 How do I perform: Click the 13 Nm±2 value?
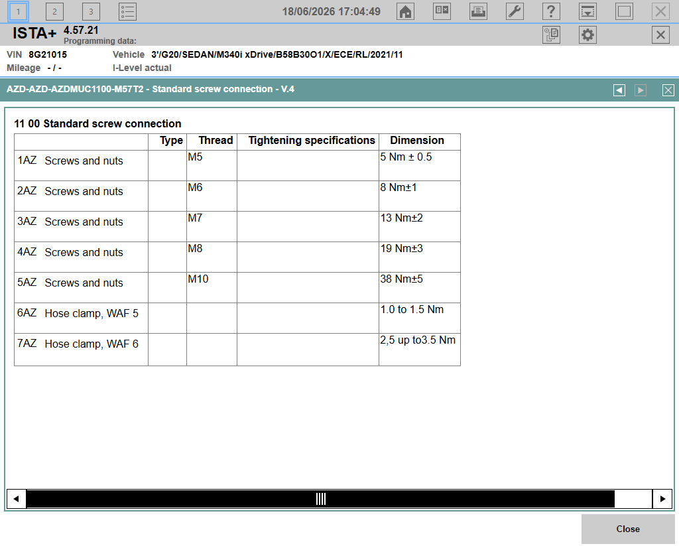tap(401, 218)
